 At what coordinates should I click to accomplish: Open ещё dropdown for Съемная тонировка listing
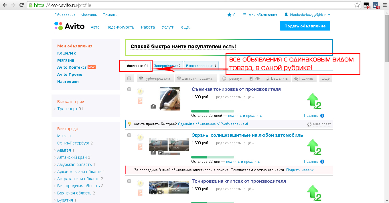(249, 97)
